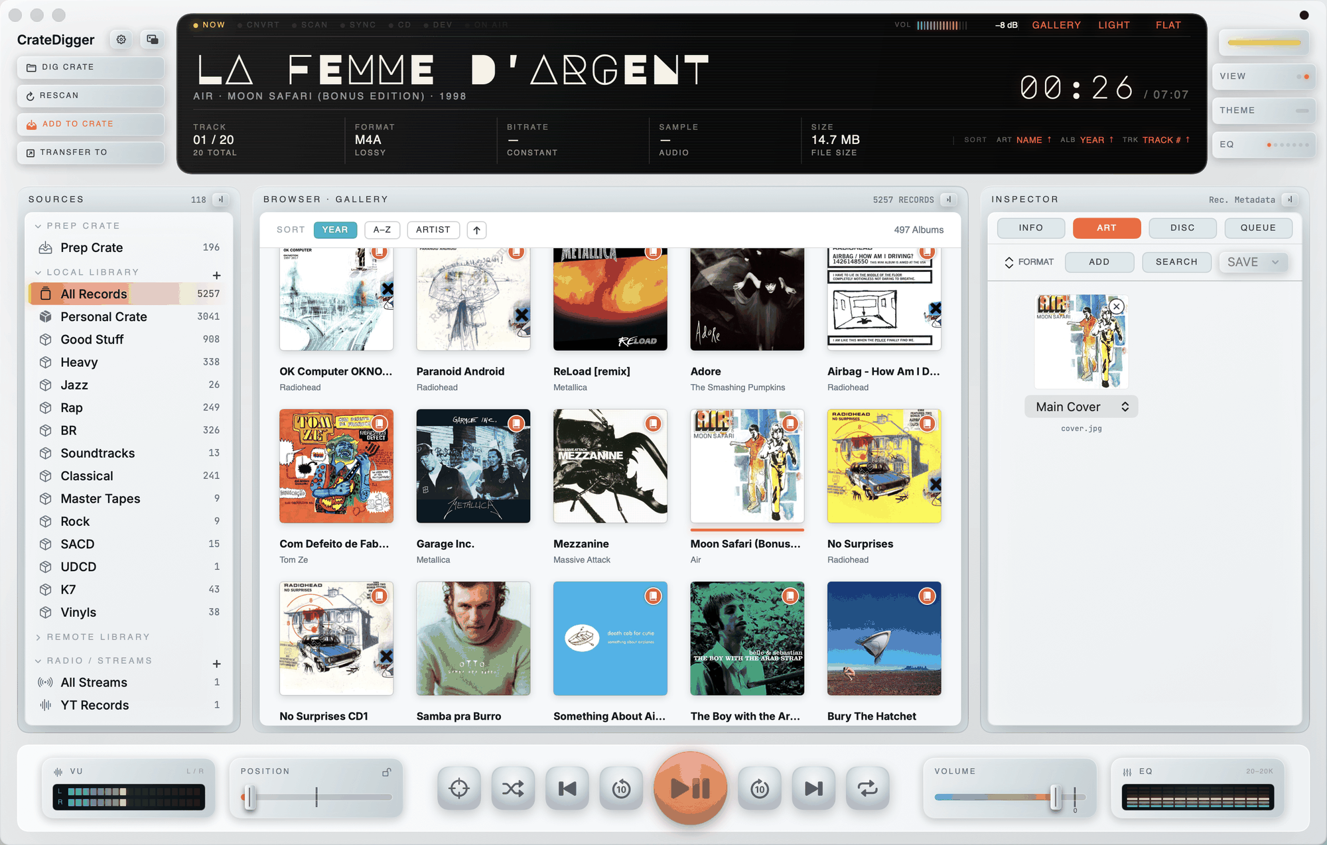Open YT Records stream
The width and height of the screenshot is (1327, 845).
(129, 705)
